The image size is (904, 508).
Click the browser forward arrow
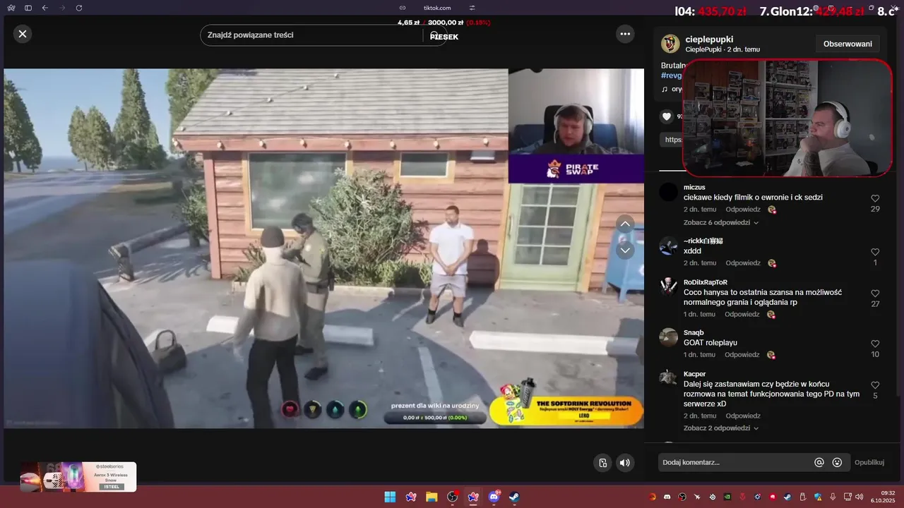62,8
